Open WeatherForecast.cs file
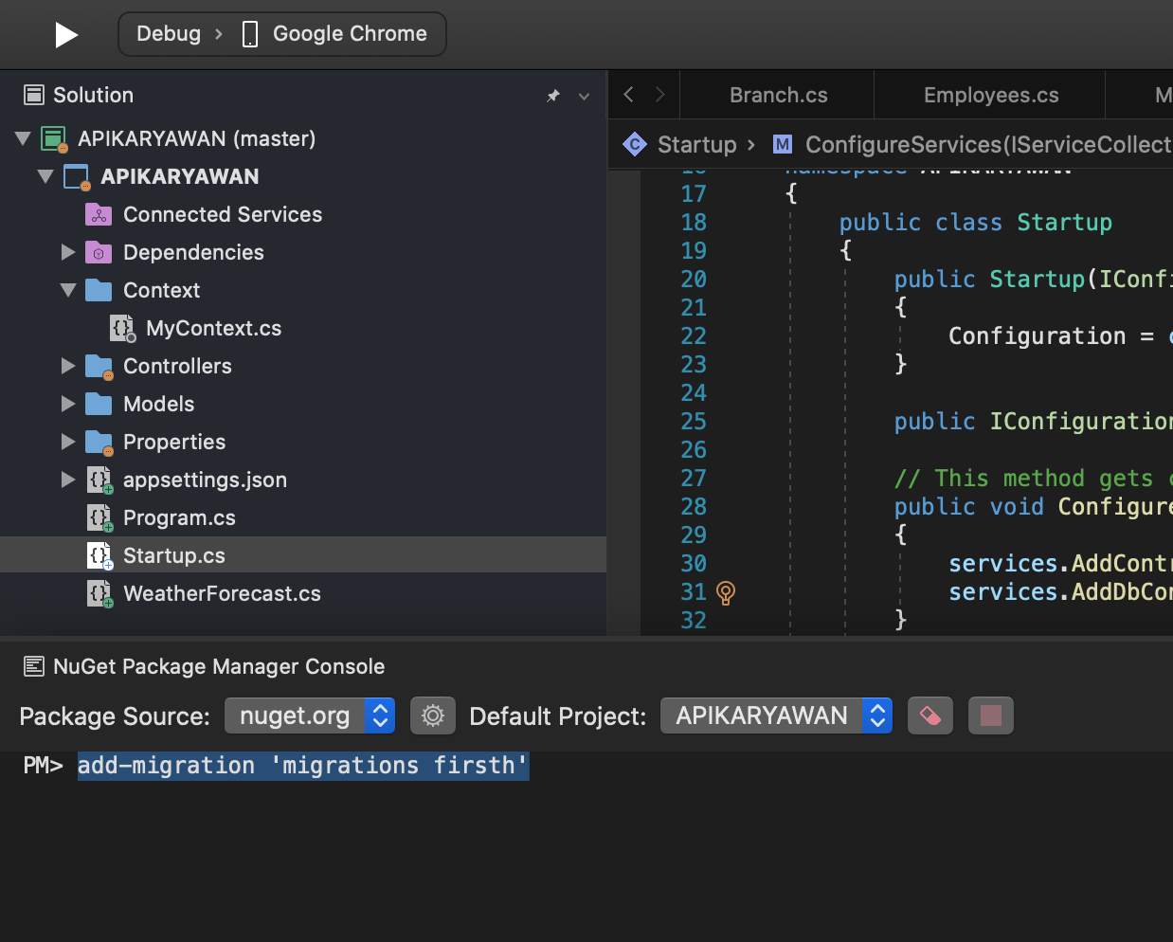 point(222,593)
